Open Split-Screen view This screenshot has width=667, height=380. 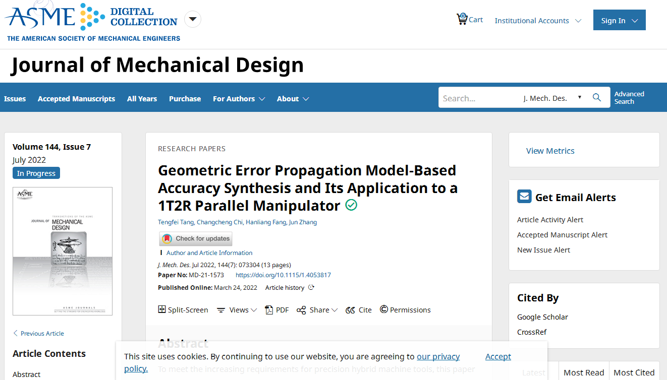[x=183, y=310]
